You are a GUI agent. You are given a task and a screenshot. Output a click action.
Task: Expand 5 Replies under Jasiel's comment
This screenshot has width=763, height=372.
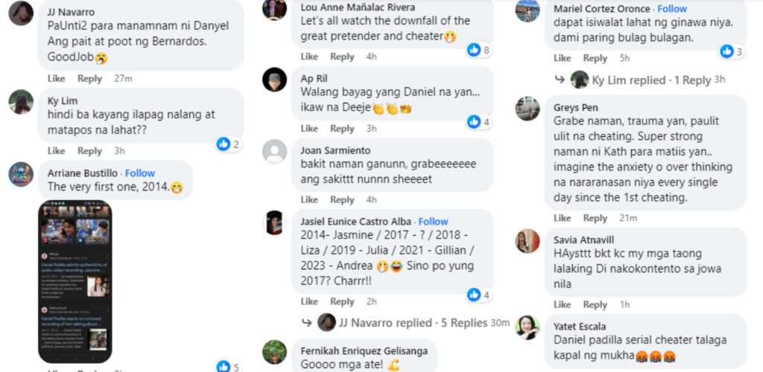tap(463, 323)
